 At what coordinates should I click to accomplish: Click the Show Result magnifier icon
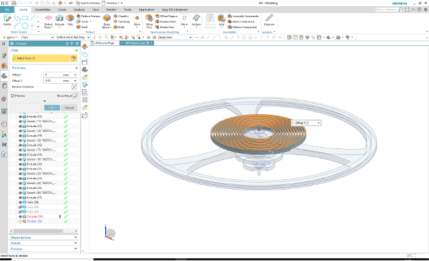click(76, 95)
